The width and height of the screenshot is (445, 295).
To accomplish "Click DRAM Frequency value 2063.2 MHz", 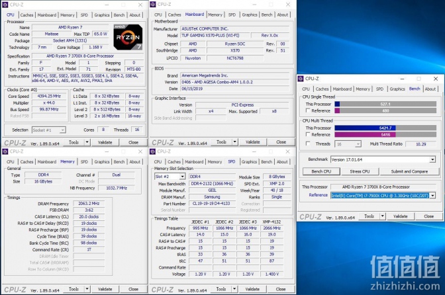I will pos(89,203).
